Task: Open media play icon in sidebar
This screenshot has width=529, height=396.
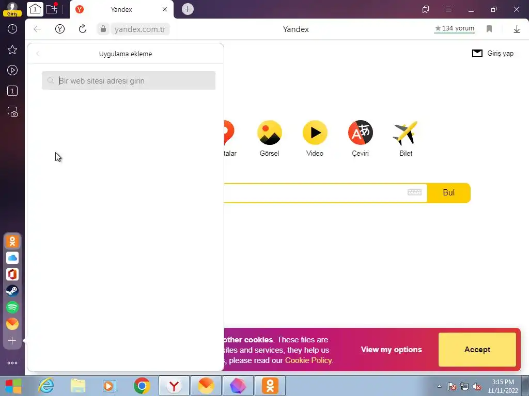Action: tap(12, 70)
